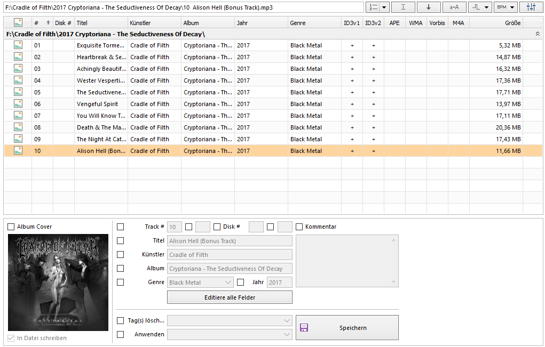545x347 pixels.
Task: Click cover icon of You Will Know row
Action: (x=18, y=115)
